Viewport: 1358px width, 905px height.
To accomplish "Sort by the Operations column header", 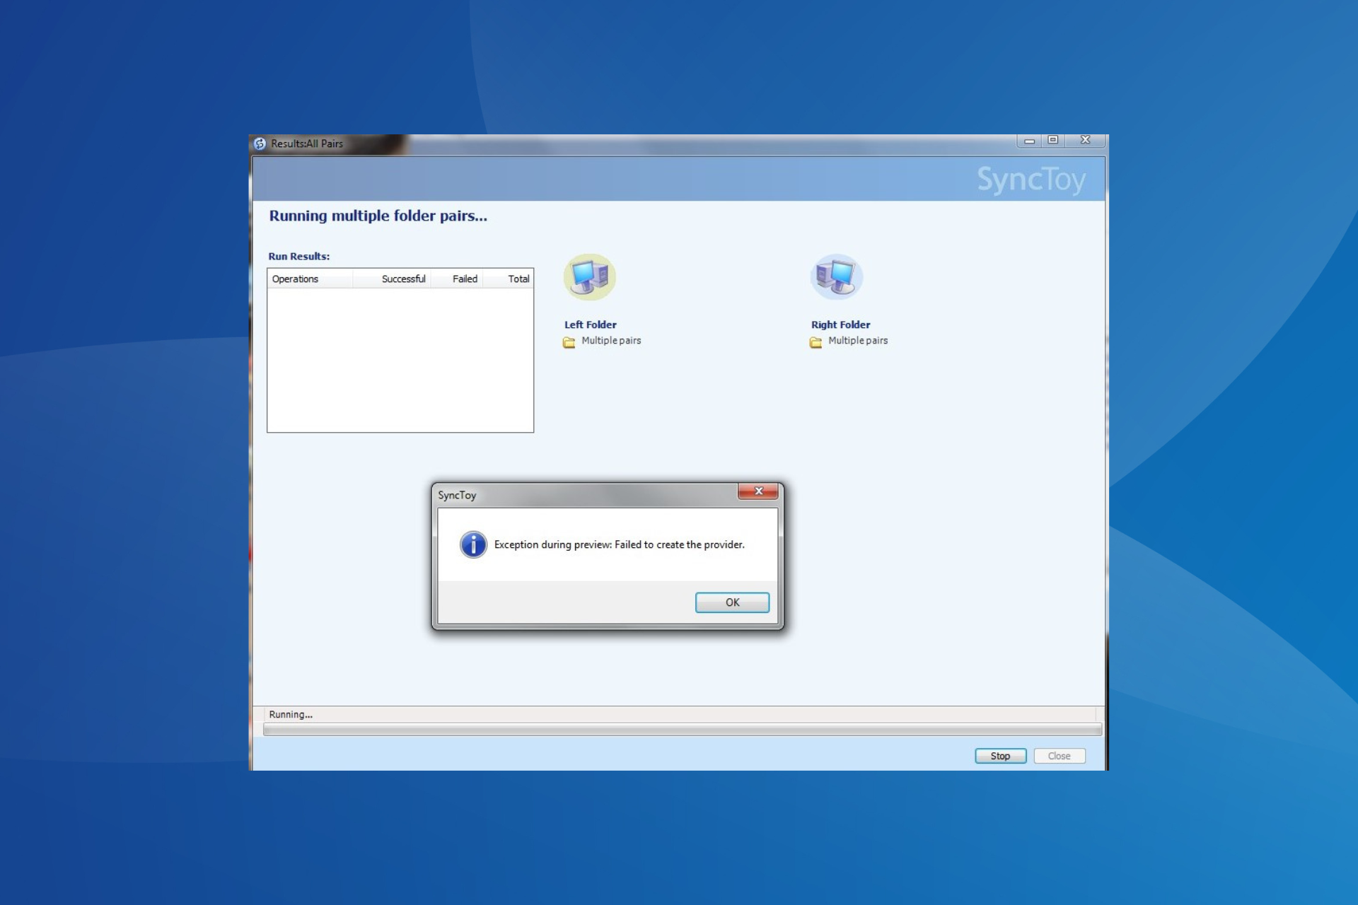I will click(311, 279).
